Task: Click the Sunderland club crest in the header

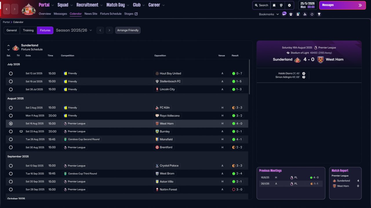Action: pos(28,9)
